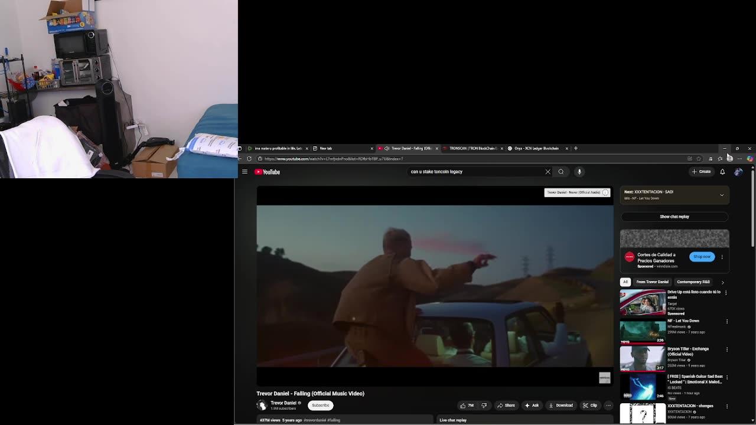Click the Ask button

pos(532,406)
